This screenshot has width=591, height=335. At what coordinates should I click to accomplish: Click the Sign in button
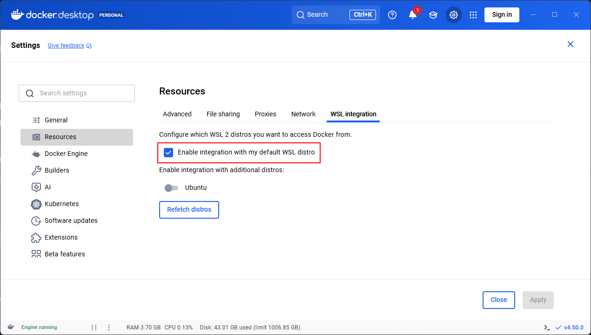502,15
